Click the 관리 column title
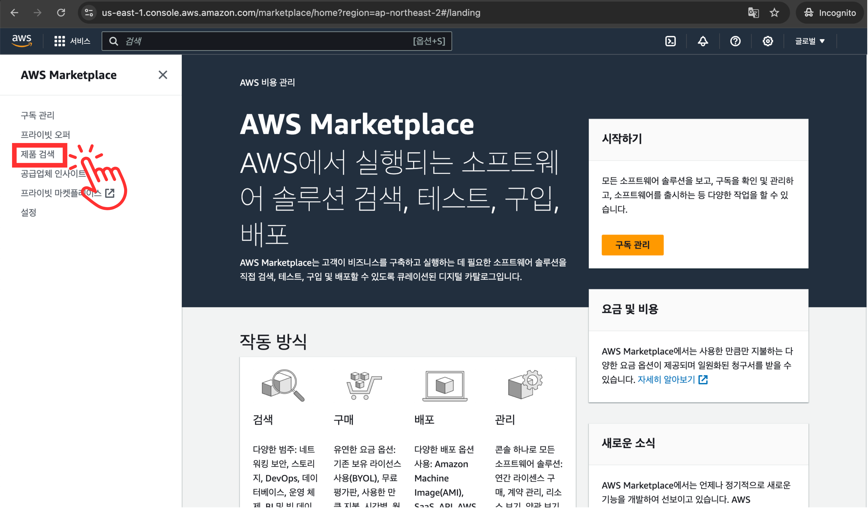Viewport: 868px width, 508px height. (505, 420)
